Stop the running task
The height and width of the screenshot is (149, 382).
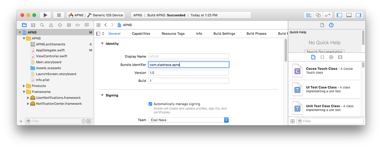[x=59, y=15]
